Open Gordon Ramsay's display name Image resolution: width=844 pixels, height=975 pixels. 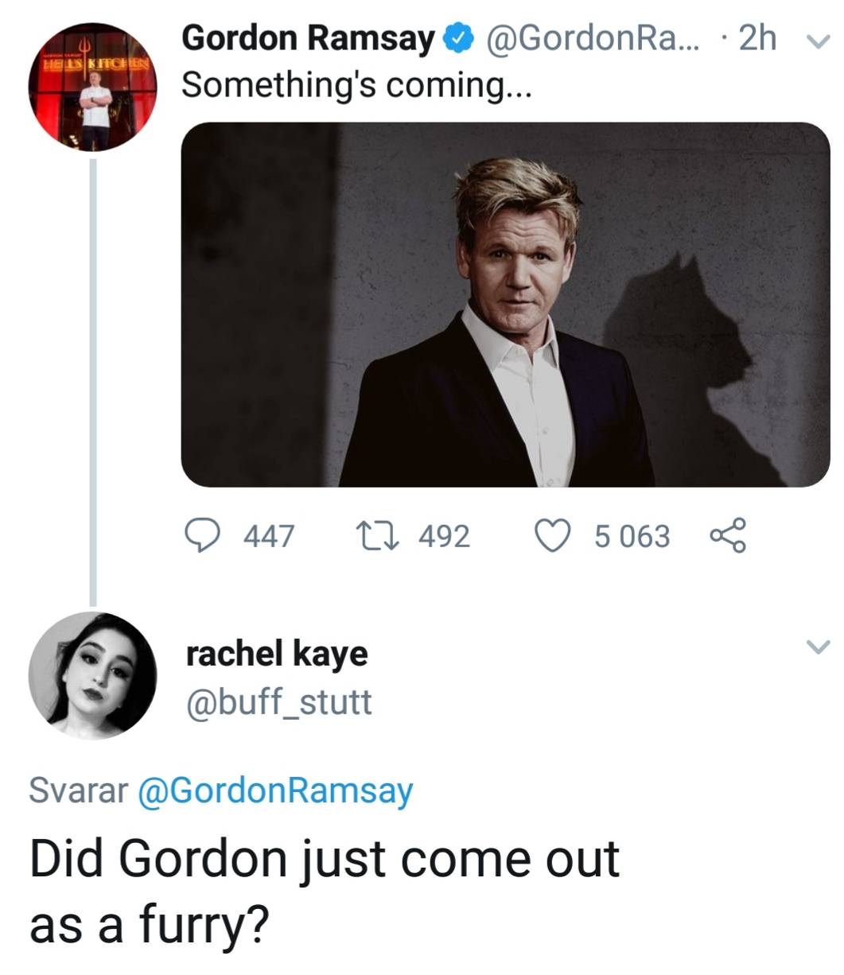click(302, 37)
